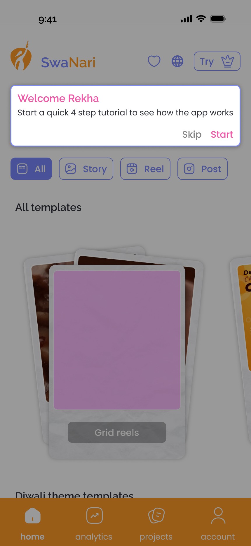Image resolution: width=251 pixels, height=546 pixels.
Task: Open the account person icon
Action: pyautogui.click(x=218, y=516)
